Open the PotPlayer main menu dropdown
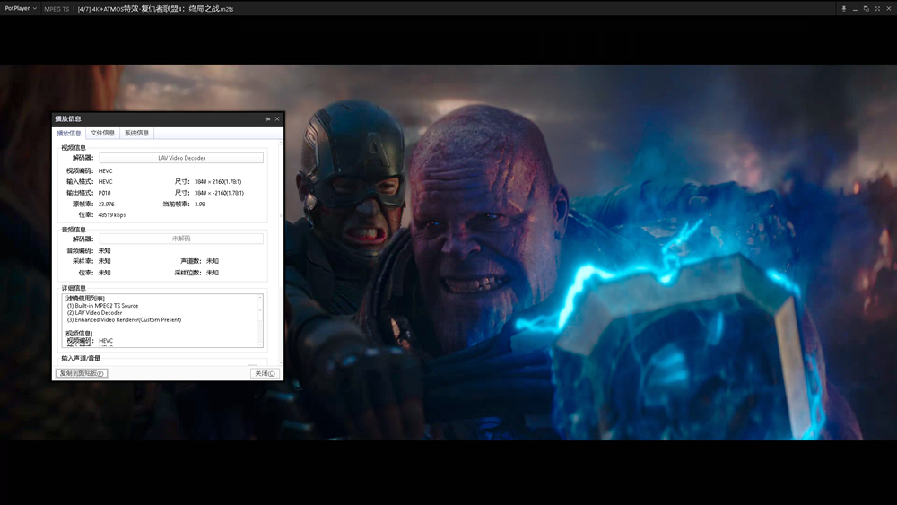 (21, 9)
